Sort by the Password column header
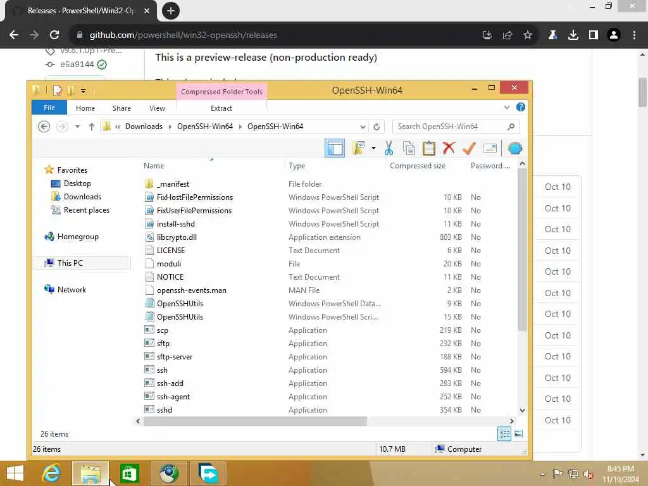The height and width of the screenshot is (486, 648). click(490, 165)
